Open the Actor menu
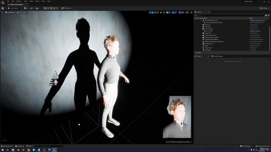Image resolution: width=271 pixels, height=152 pixels. pos(43,1)
